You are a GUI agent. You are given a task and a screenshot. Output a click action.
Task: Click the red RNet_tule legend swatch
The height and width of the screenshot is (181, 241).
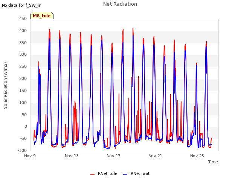coord(92,174)
